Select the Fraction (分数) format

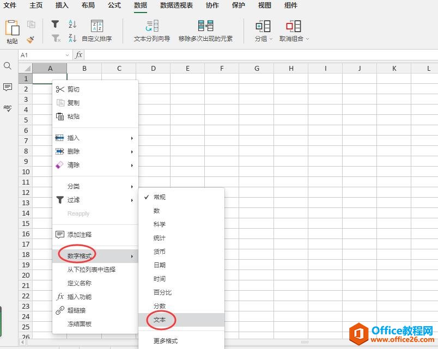181,307
